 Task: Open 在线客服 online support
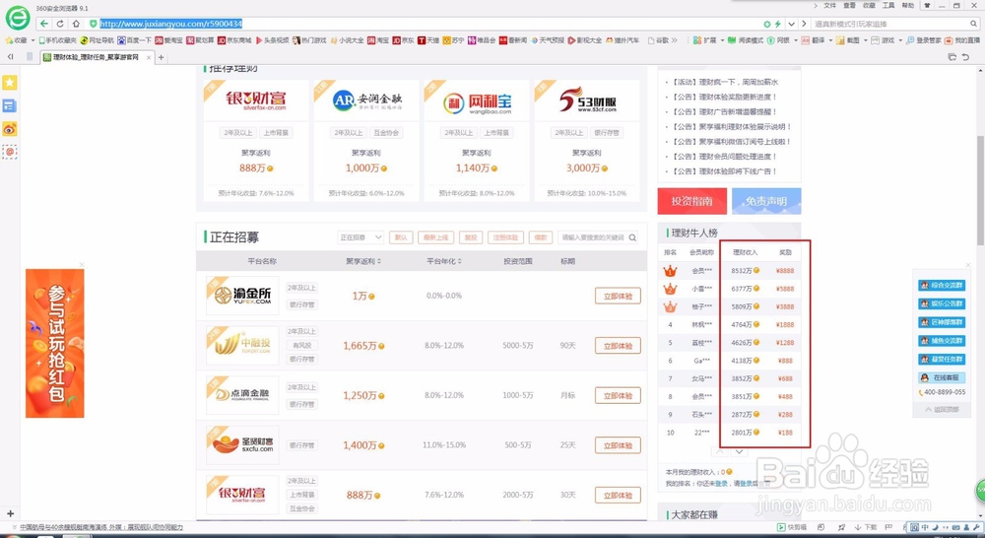tap(942, 377)
